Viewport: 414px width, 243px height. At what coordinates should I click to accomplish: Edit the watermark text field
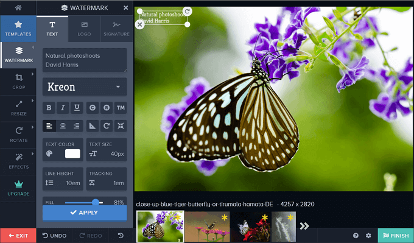[x=85, y=60]
